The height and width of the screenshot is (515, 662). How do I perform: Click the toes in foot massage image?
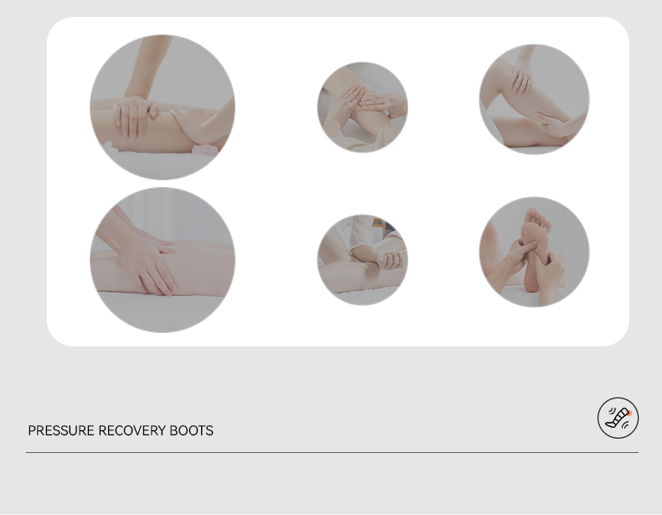pos(538,217)
